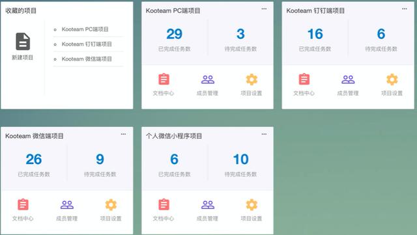This screenshot has width=417, height=235.
Task: Click completed count 29 in Kooteam PC端项目
Action: pos(175,34)
